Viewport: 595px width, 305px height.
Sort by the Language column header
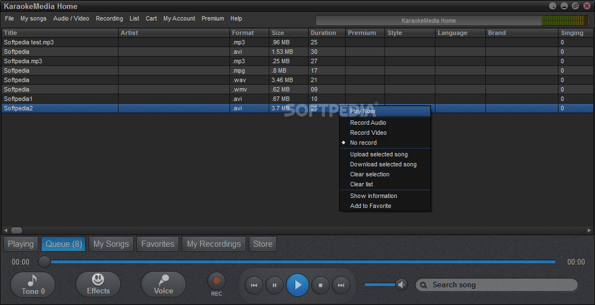[x=460, y=33]
